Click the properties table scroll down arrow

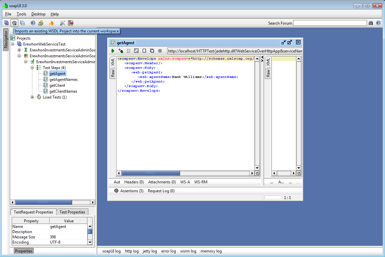(x=90, y=242)
